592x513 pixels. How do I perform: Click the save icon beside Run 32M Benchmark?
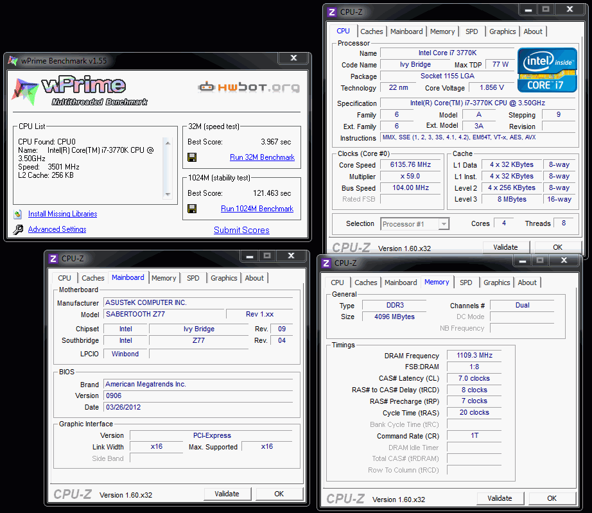pos(192,157)
